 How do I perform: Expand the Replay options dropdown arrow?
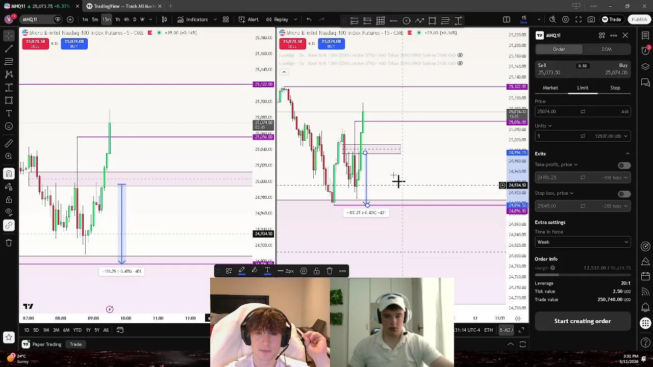pyautogui.click(x=294, y=19)
